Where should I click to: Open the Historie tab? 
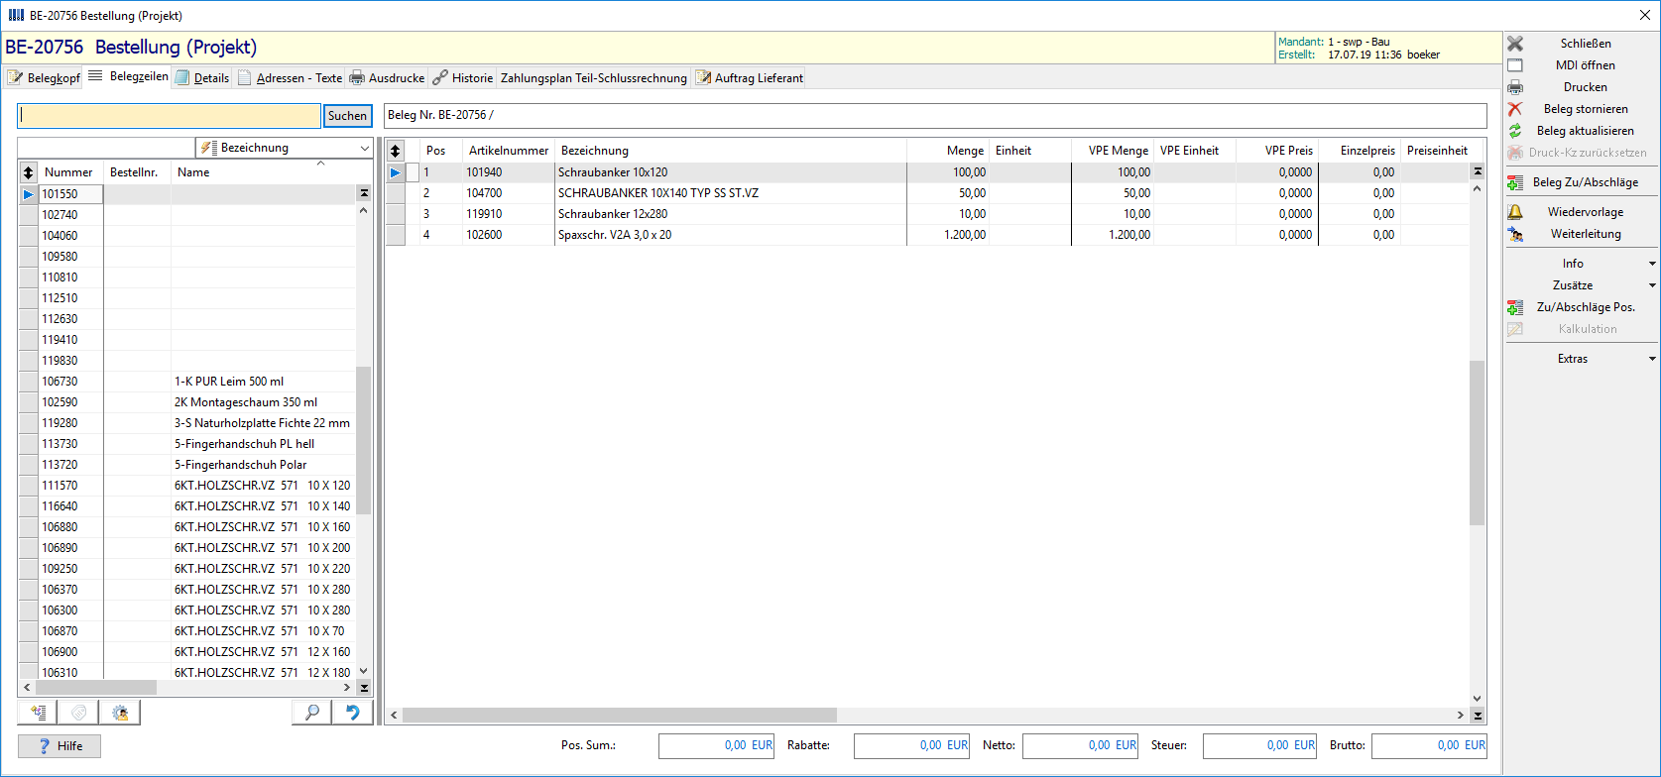(x=462, y=77)
